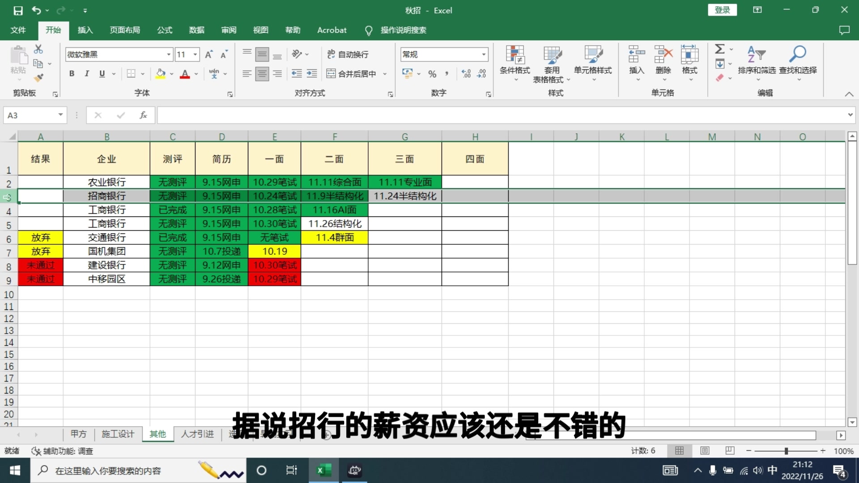Screen dimensions: 859x483
Task: Open the 文件 menu
Action: (x=18, y=30)
